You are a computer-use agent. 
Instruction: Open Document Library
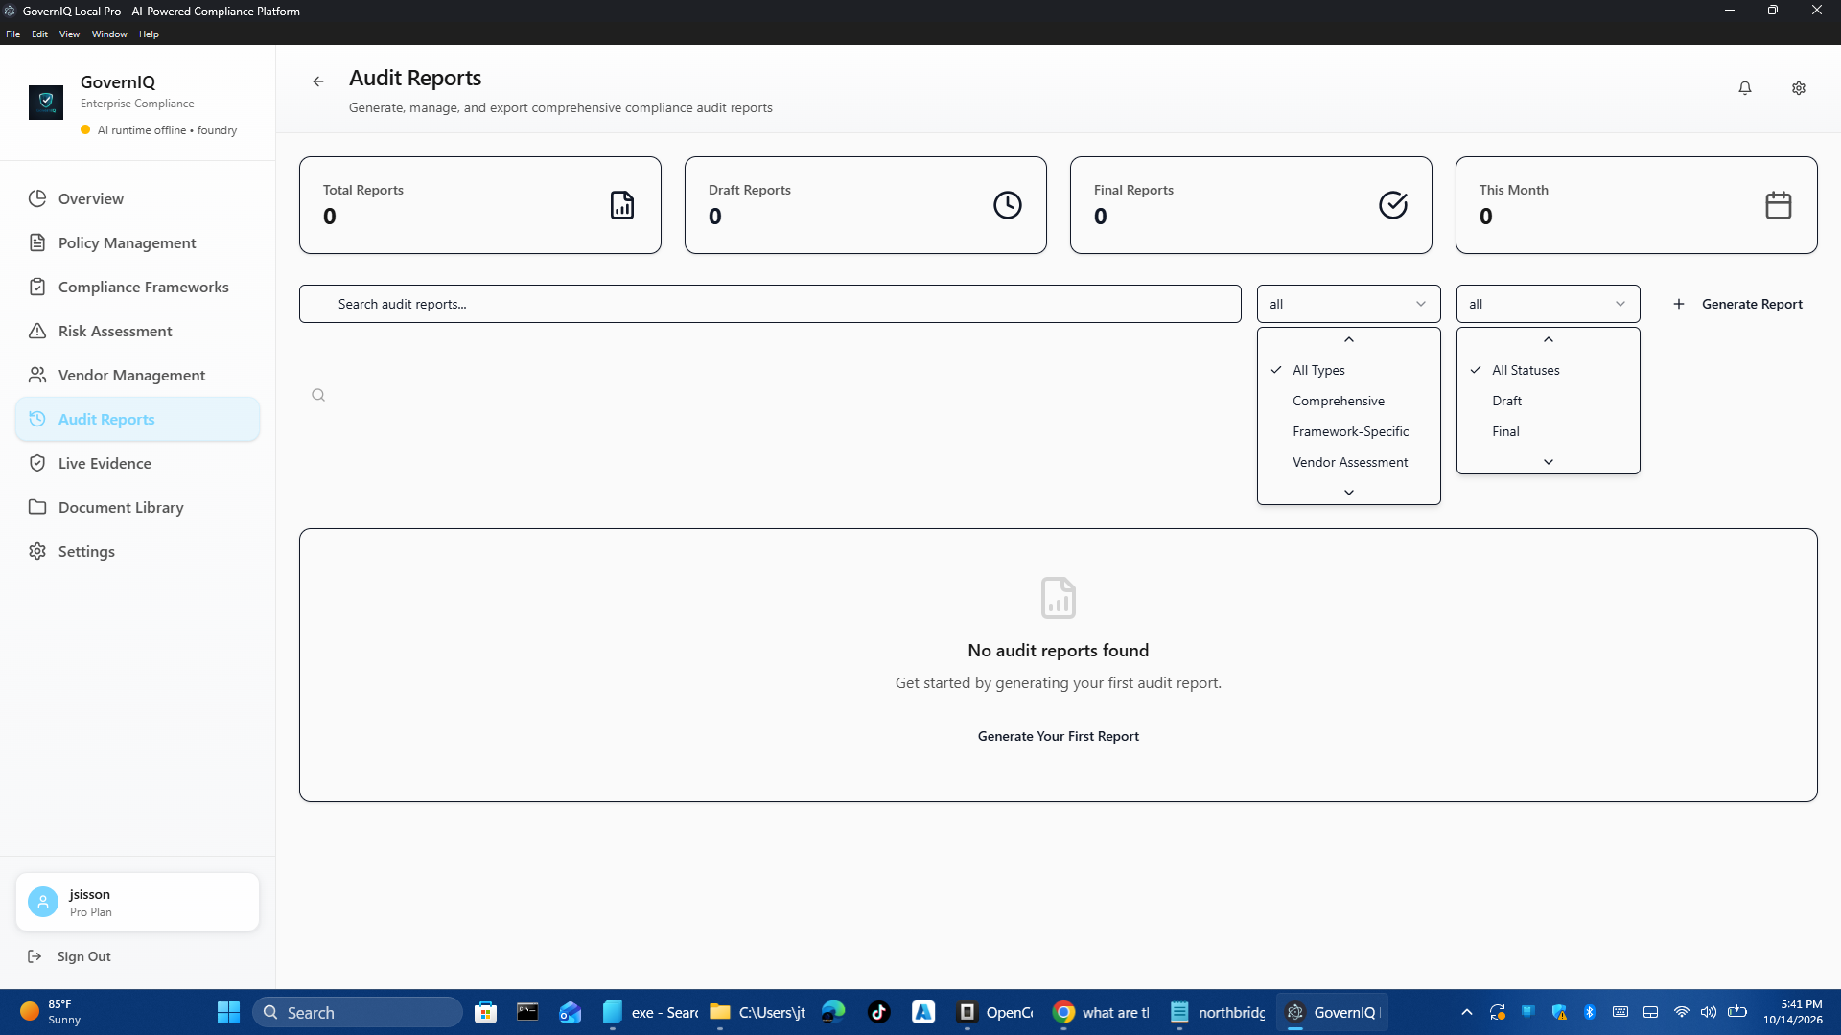coord(138,507)
